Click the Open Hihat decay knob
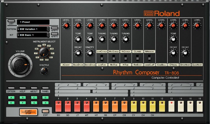This screenshot has height=124, width=210. coord(185,53)
